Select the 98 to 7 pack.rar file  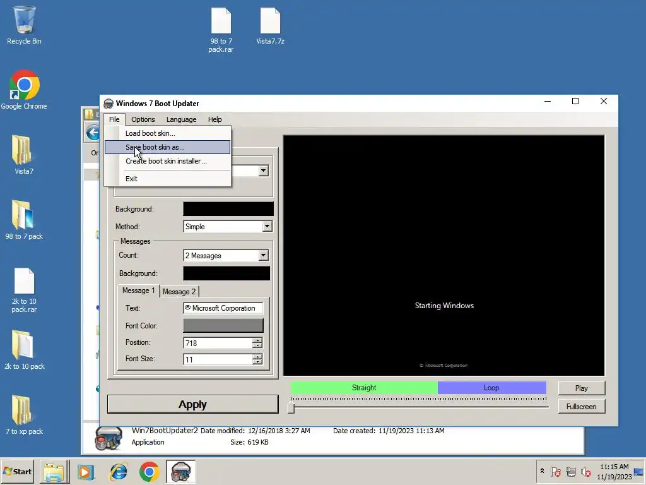click(x=221, y=30)
